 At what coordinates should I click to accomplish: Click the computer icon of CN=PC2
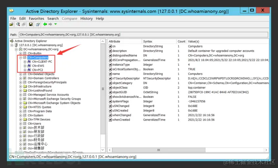pos(29,70)
